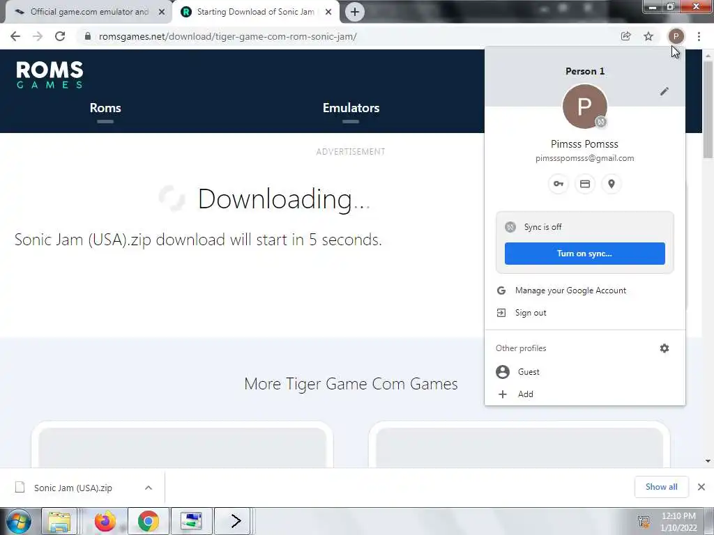Image resolution: width=714 pixels, height=535 pixels.
Task: Click the address bar URL
Action: 228,36
